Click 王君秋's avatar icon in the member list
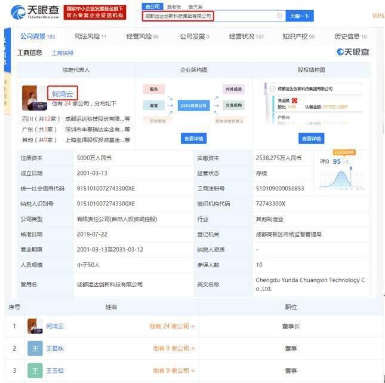The image size is (385, 383). click(x=35, y=348)
